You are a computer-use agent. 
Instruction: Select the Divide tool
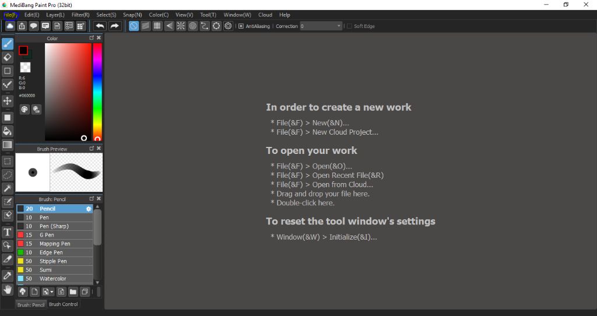[x=7, y=259]
